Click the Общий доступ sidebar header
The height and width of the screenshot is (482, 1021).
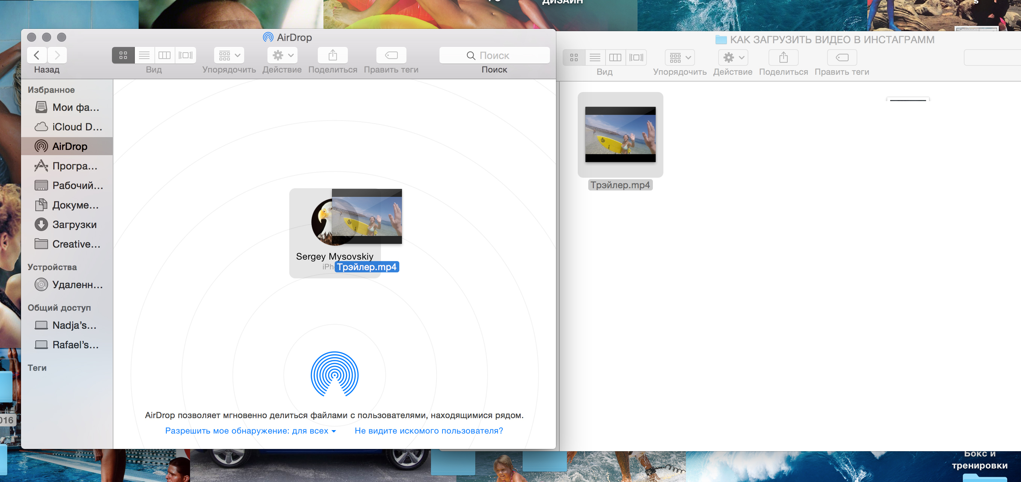[x=59, y=308]
